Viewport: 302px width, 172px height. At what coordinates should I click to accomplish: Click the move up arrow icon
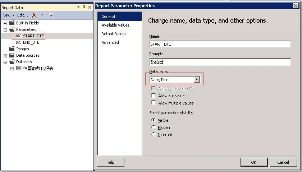tap(43, 15)
